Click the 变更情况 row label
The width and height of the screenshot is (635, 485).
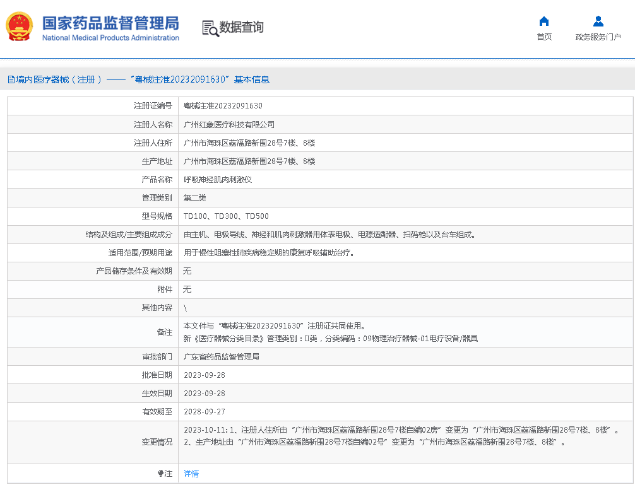[157, 442]
